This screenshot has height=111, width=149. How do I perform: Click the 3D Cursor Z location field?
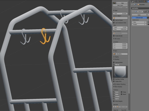point(120,48)
